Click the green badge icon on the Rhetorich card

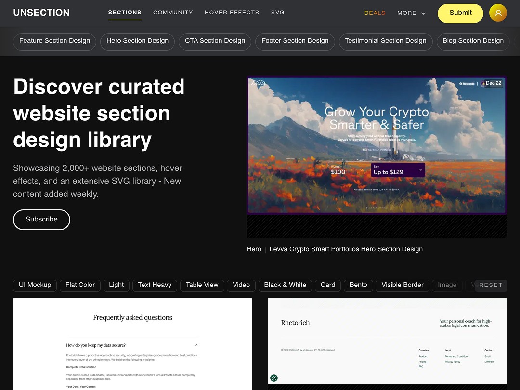click(x=274, y=378)
